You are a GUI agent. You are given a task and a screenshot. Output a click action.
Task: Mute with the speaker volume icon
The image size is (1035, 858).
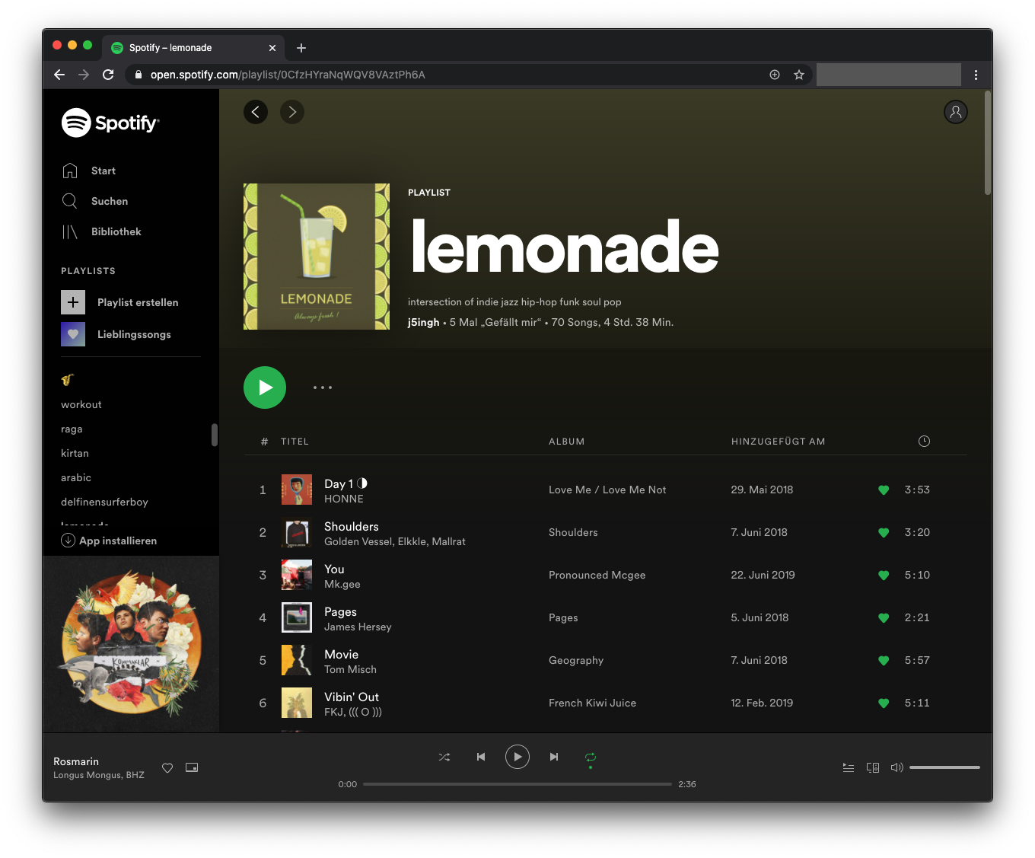pos(897,767)
